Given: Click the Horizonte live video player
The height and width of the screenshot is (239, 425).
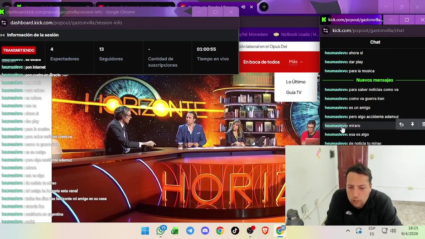Looking at the screenshot, I should point(168,148).
